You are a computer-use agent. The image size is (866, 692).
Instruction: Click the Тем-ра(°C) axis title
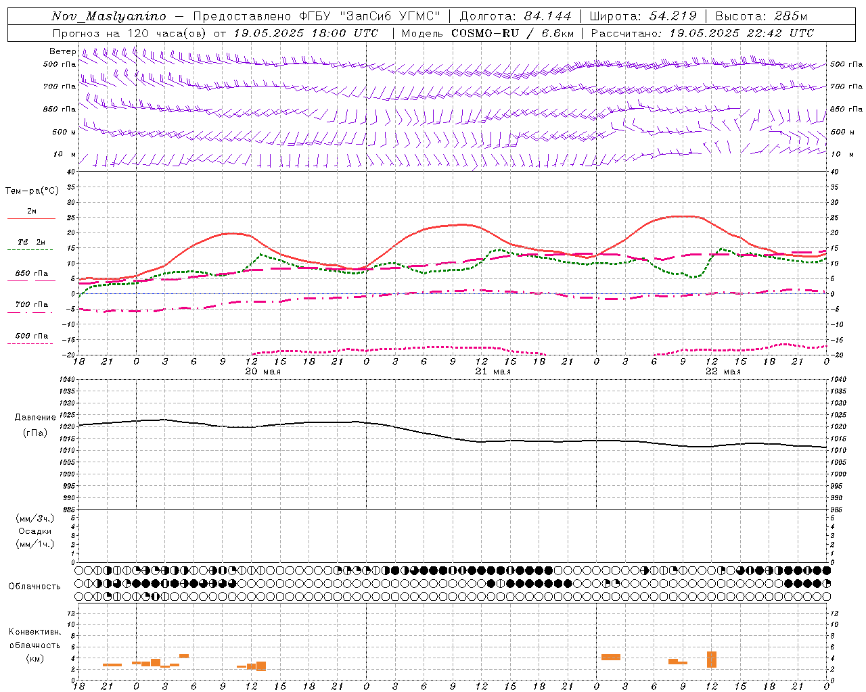(32, 191)
